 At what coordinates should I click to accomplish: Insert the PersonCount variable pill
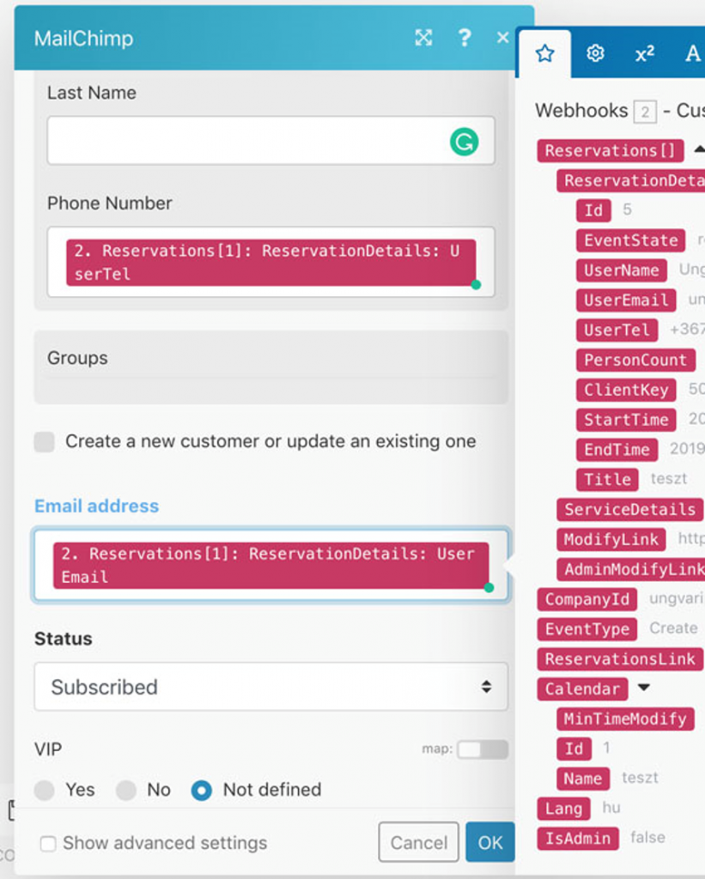tap(635, 360)
